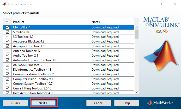This screenshot has width=181, height=109.
Task: Uncheck the AUTOSAR Blockset 2.1 checkbox
Action: pyautogui.click(x=7, y=65)
